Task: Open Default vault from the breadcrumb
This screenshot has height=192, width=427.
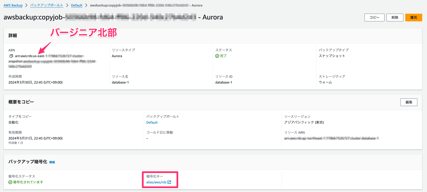Action: click(77, 5)
